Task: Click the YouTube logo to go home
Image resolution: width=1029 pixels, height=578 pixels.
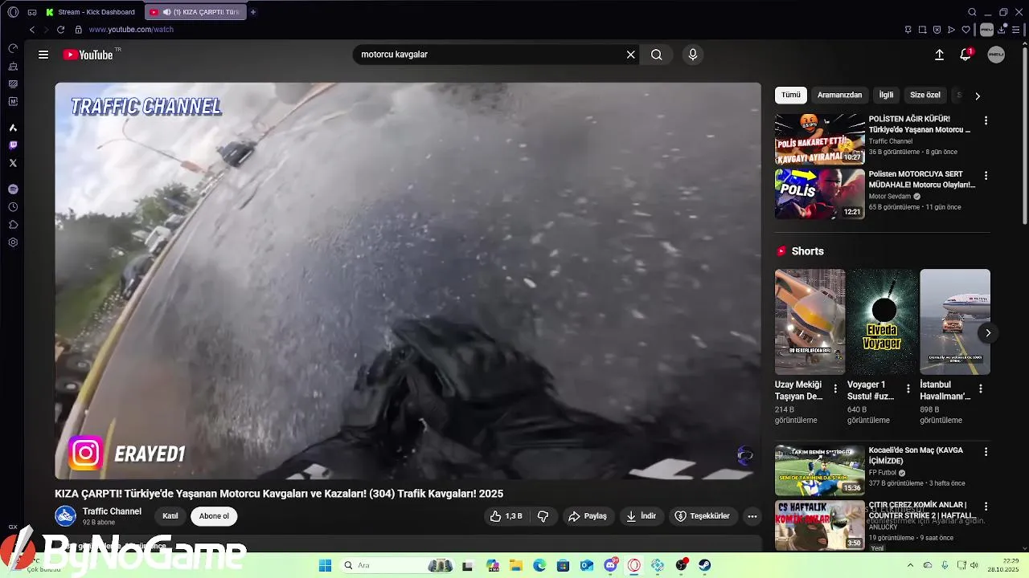Action: click(x=88, y=55)
